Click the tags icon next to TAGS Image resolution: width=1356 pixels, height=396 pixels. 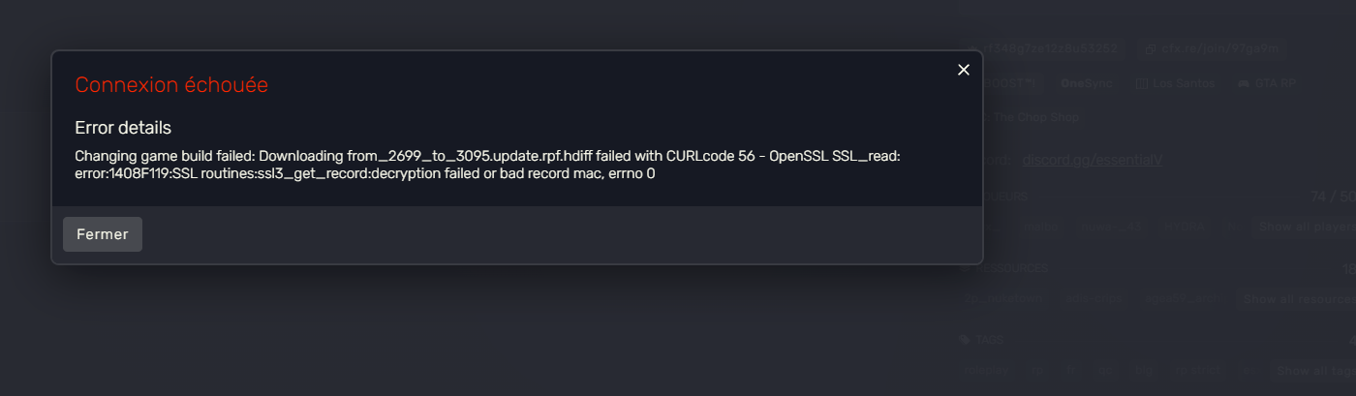click(x=965, y=340)
